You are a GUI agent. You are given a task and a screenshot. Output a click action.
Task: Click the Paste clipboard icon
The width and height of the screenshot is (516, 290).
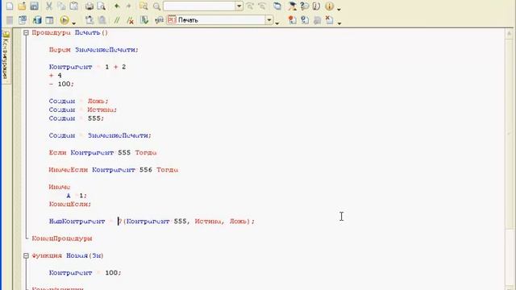(74, 6)
